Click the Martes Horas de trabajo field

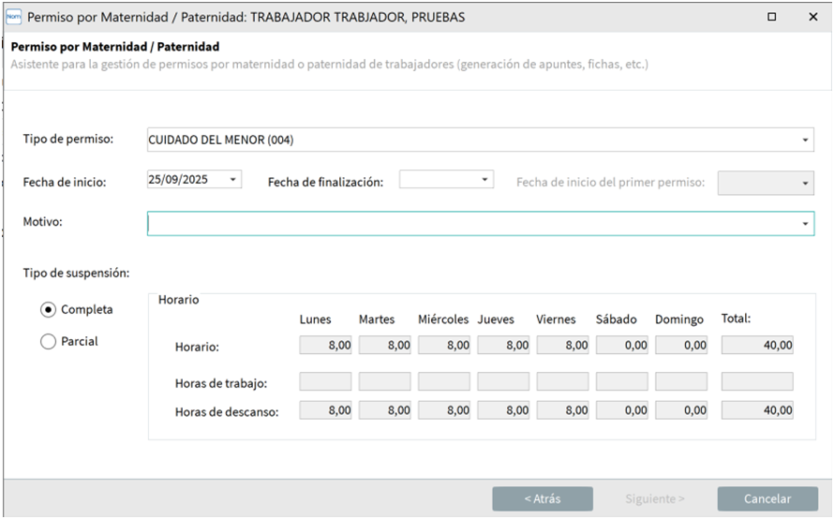[x=384, y=381]
